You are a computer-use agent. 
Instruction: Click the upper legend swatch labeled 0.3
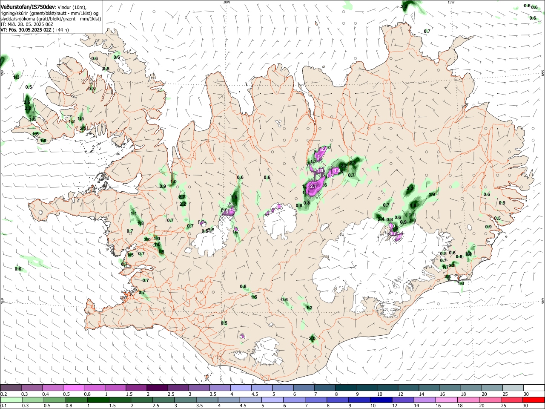coord(32,388)
